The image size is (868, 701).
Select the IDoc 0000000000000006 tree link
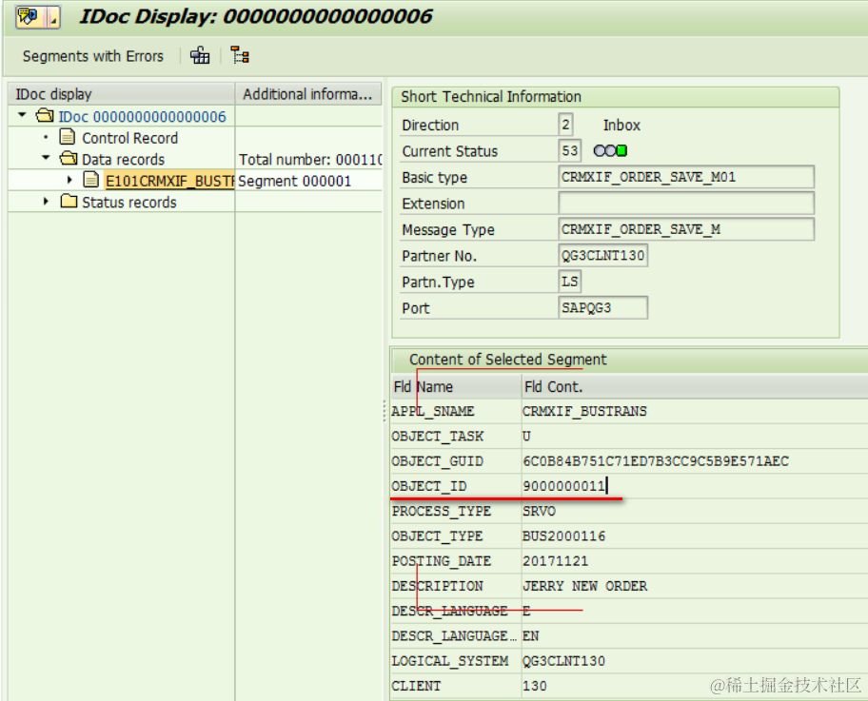[142, 117]
